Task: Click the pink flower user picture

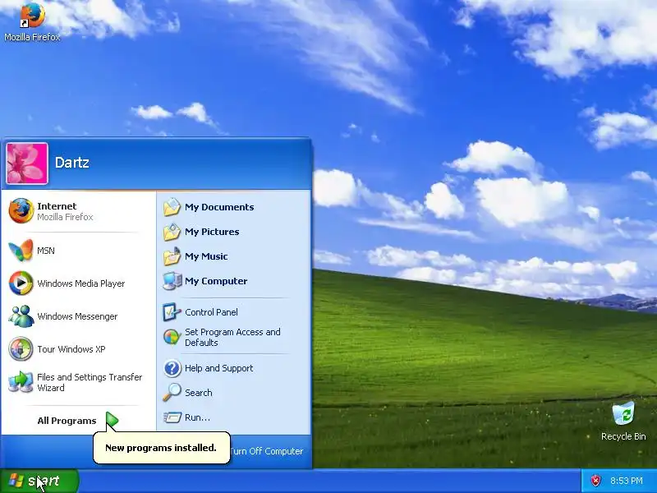Action: click(27, 164)
